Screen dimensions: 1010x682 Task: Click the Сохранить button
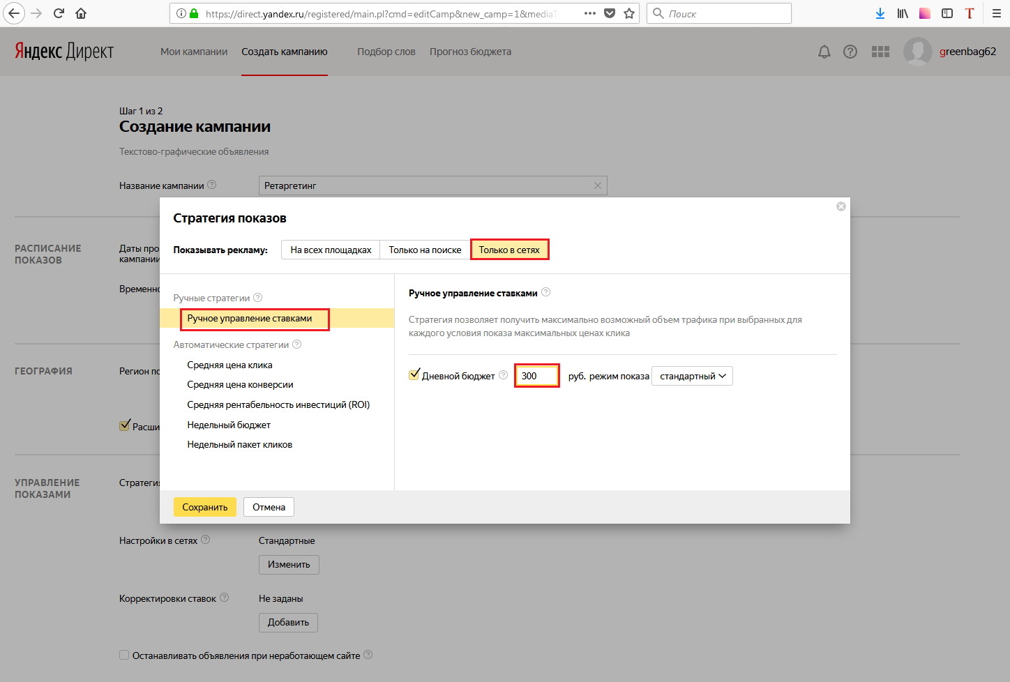coord(205,507)
